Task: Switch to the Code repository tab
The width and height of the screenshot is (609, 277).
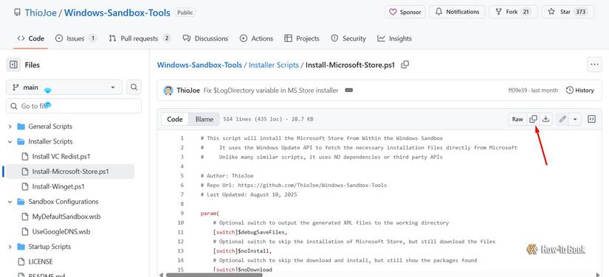Action: point(31,38)
